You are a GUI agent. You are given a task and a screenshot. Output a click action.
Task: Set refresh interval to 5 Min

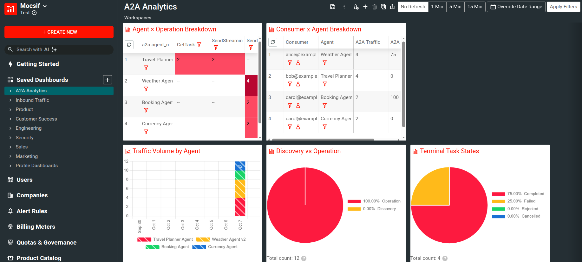click(455, 7)
